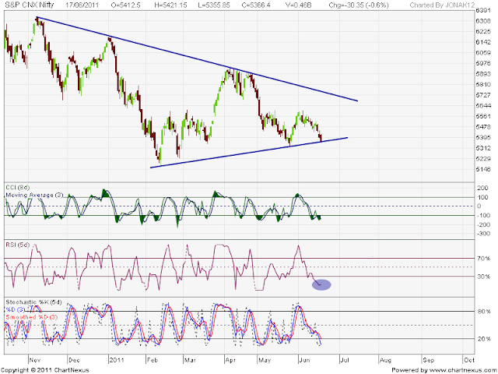The image size is (498, 374).
Task: Click the 5727 price axis label
Action: tap(483, 95)
